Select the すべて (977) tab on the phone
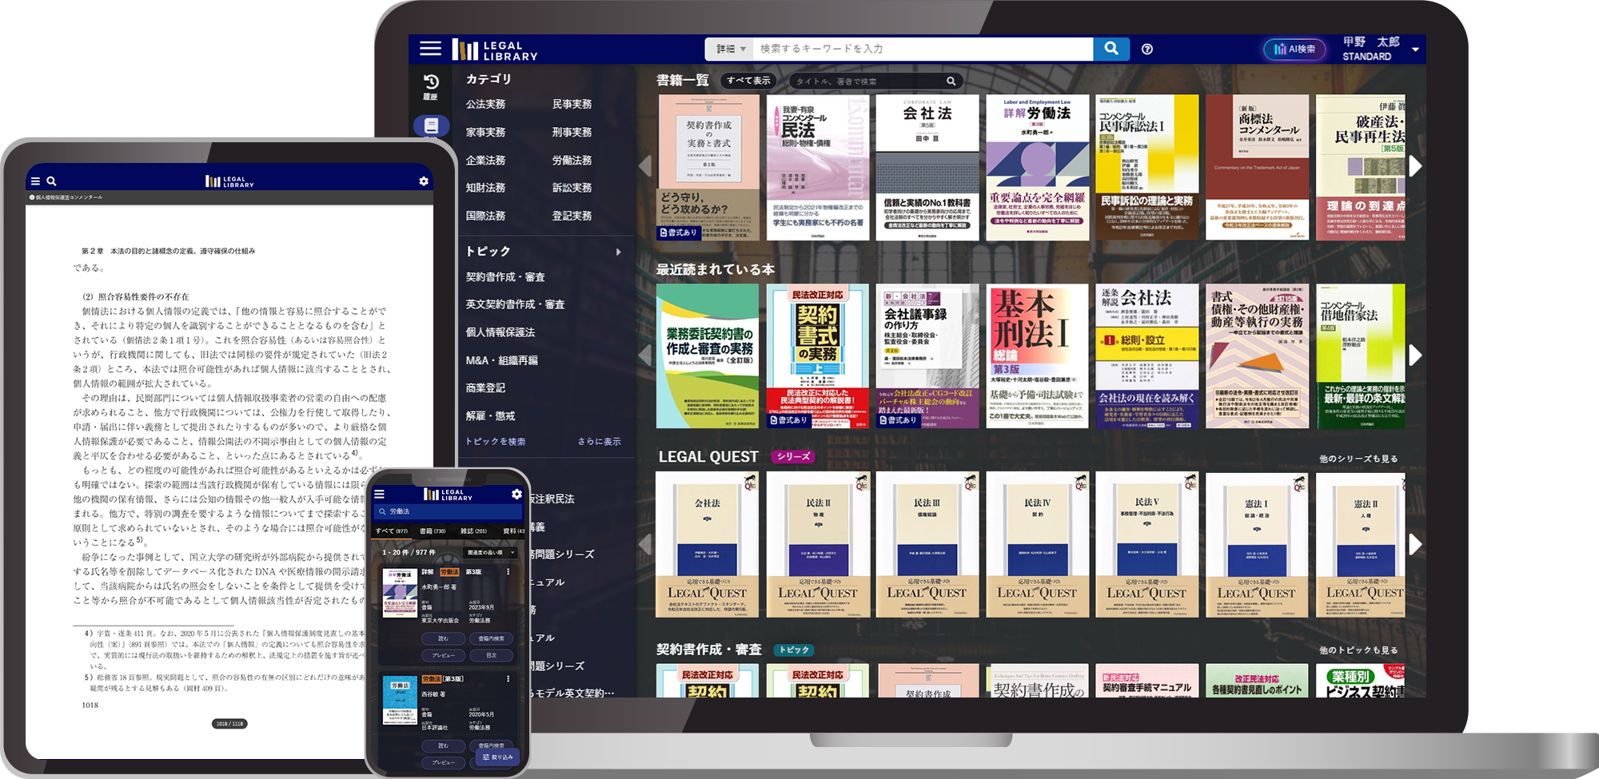1599x779 pixels. click(392, 531)
